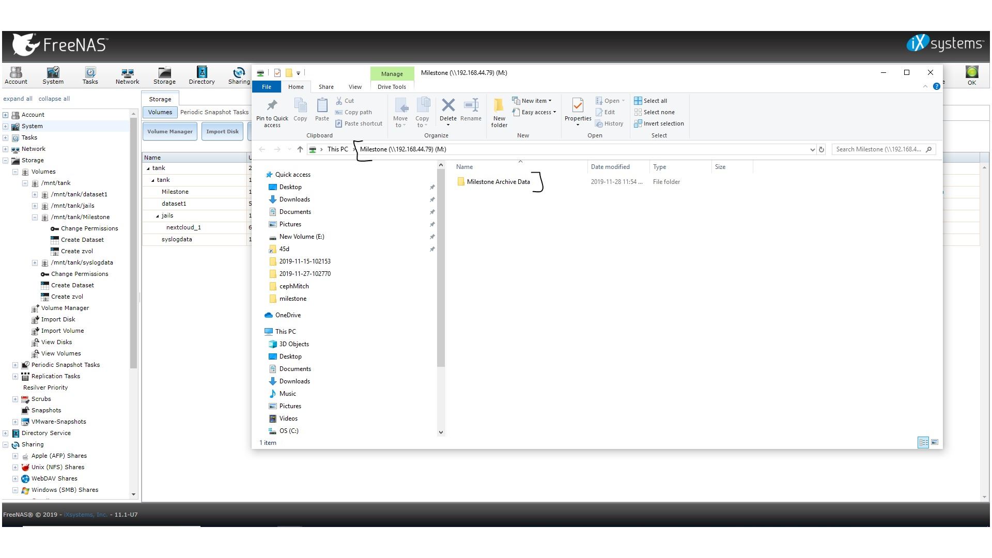The image size is (992, 558).
Task: Open Explorer help question mark icon
Action: coord(936,86)
